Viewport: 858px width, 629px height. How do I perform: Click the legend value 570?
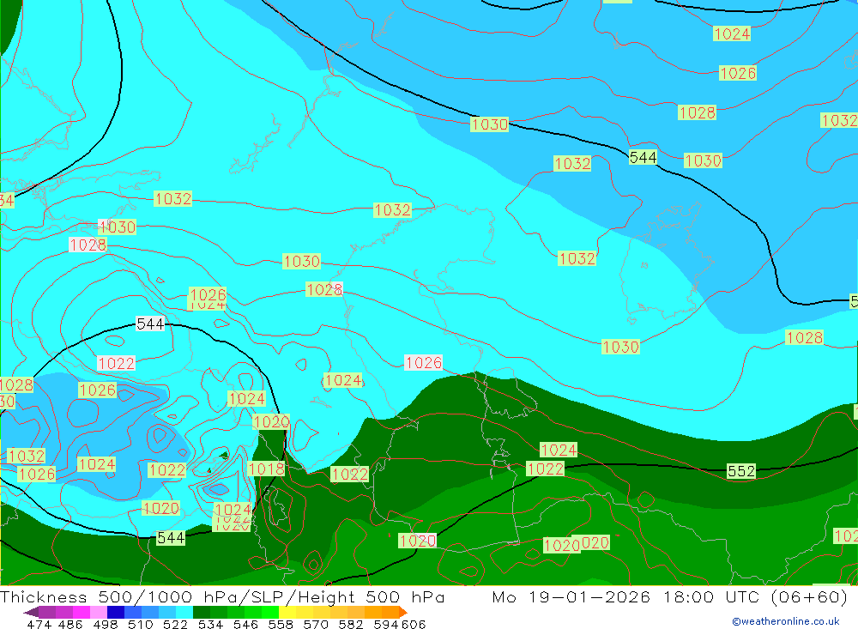[316, 624]
